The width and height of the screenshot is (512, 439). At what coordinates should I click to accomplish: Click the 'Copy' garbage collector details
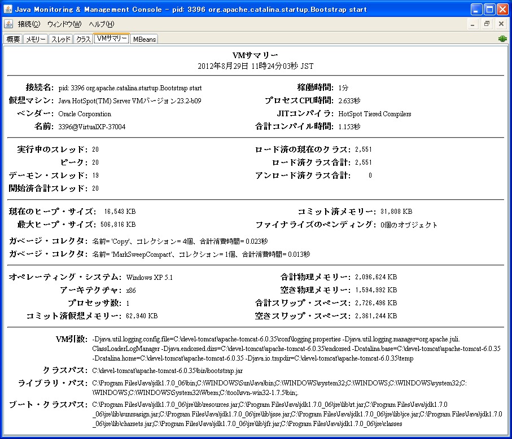[x=180, y=241]
